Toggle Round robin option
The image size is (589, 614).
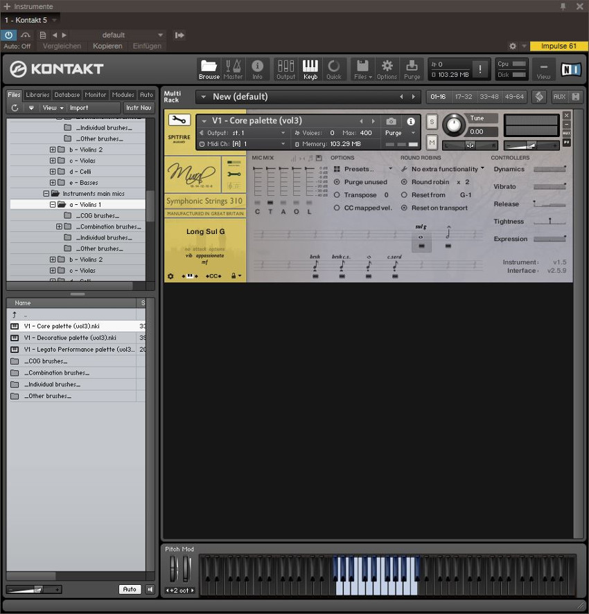coord(404,182)
